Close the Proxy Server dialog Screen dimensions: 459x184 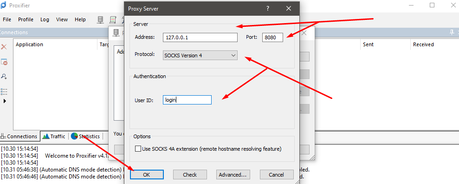(289, 8)
